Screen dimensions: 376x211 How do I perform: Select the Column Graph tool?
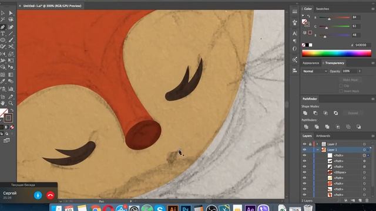pyautogui.click(x=11, y=89)
